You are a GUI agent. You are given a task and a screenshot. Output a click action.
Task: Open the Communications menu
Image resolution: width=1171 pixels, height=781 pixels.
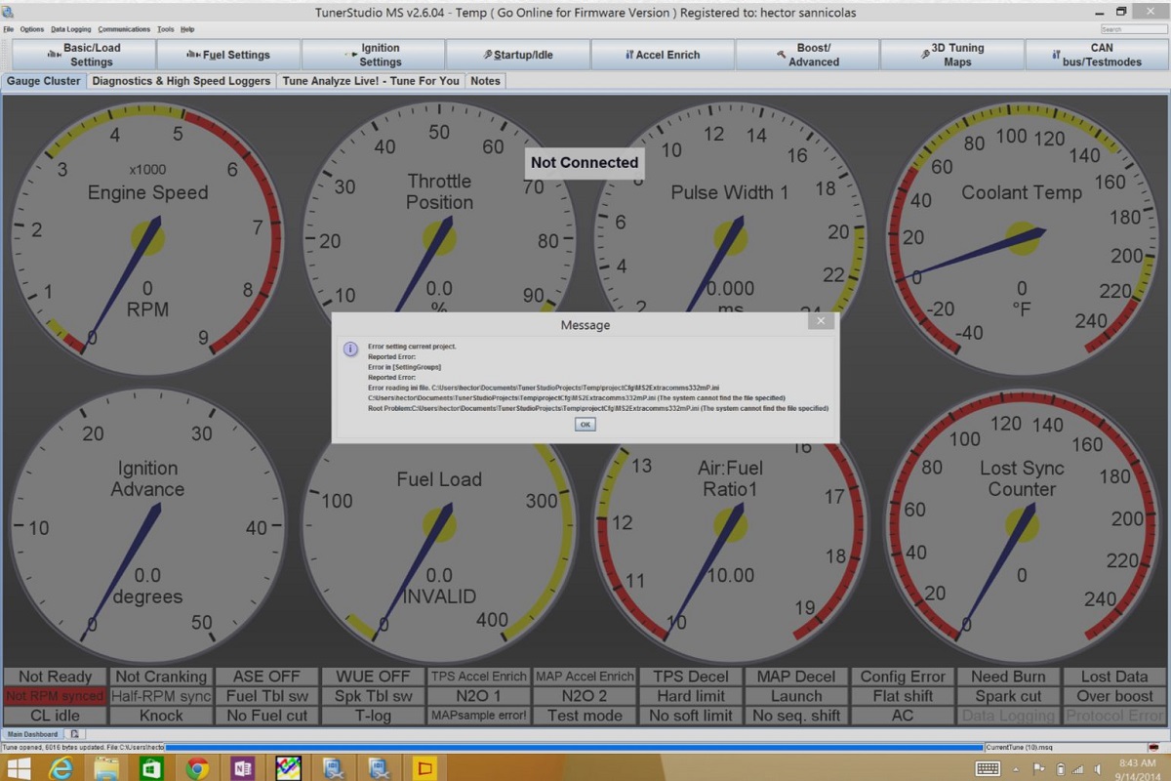124,29
